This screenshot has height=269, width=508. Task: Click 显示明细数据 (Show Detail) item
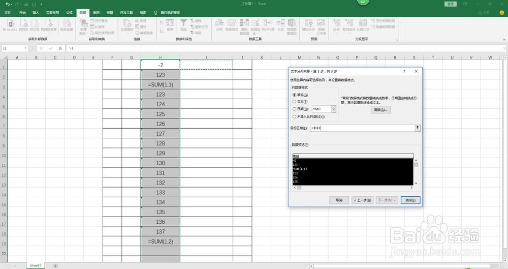coord(383,20)
